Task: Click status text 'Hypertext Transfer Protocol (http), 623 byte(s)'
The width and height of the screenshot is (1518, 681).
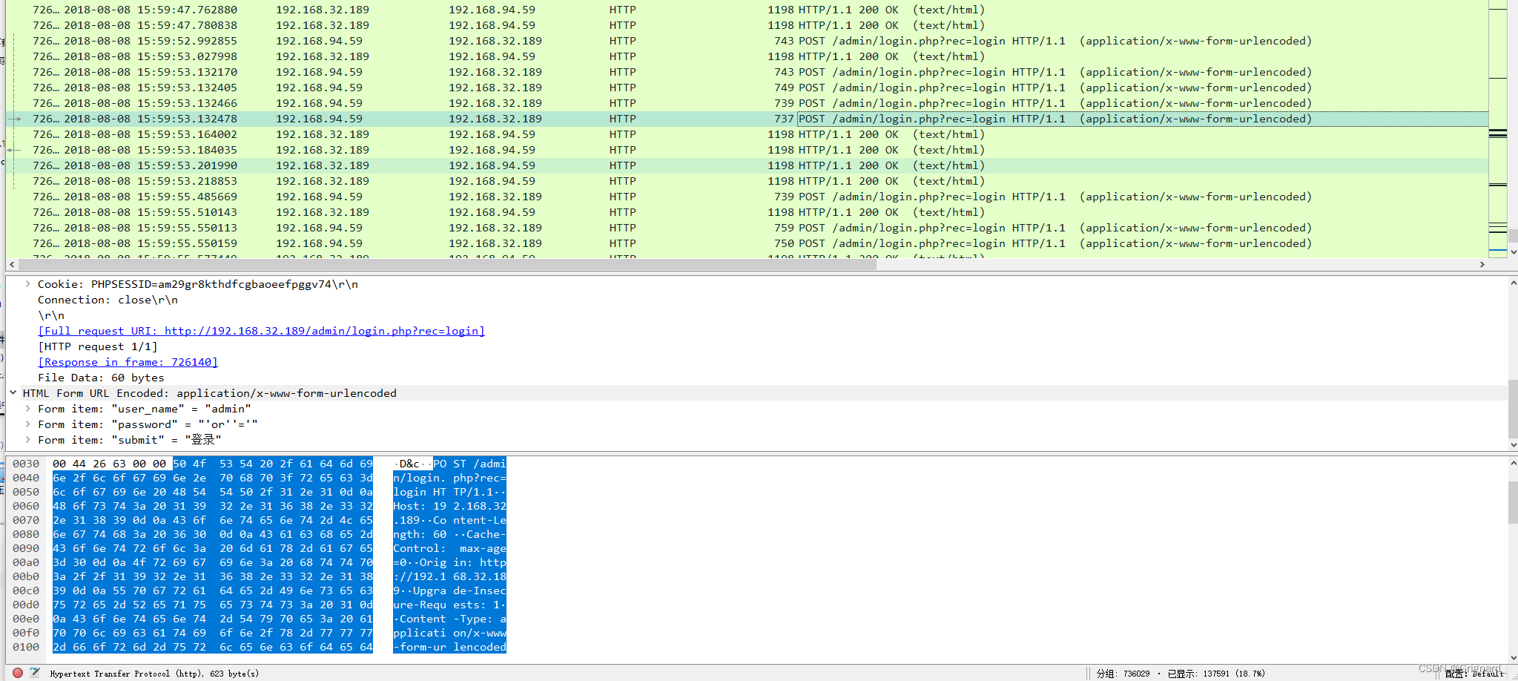Action: pyautogui.click(x=154, y=674)
